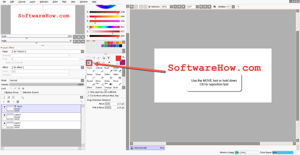The image size is (300, 155).
Task: Open the blending Mode dropdown
Action: point(82,80)
